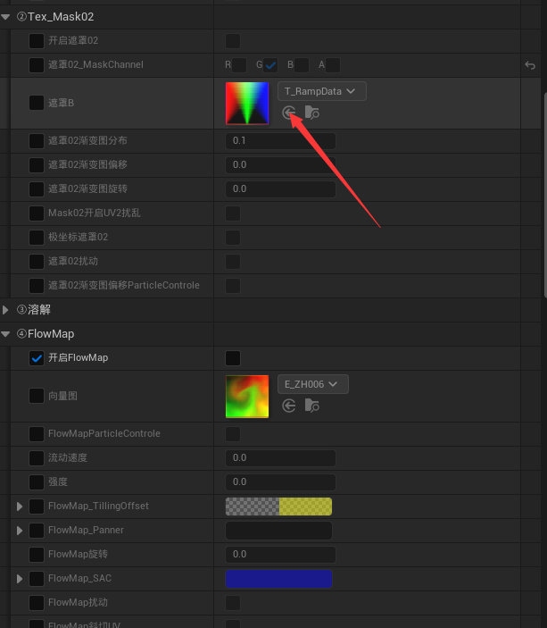Viewport: 547px width, 628px height.
Task: Check the A mask channel box
Action: pos(333,65)
